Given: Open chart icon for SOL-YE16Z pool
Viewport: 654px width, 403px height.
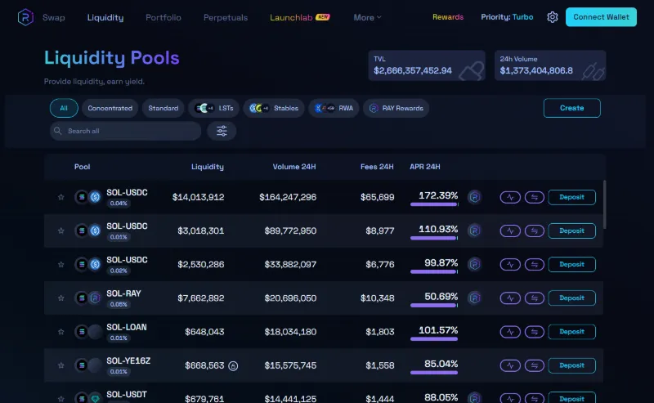Looking at the screenshot, I should tap(510, 365).
